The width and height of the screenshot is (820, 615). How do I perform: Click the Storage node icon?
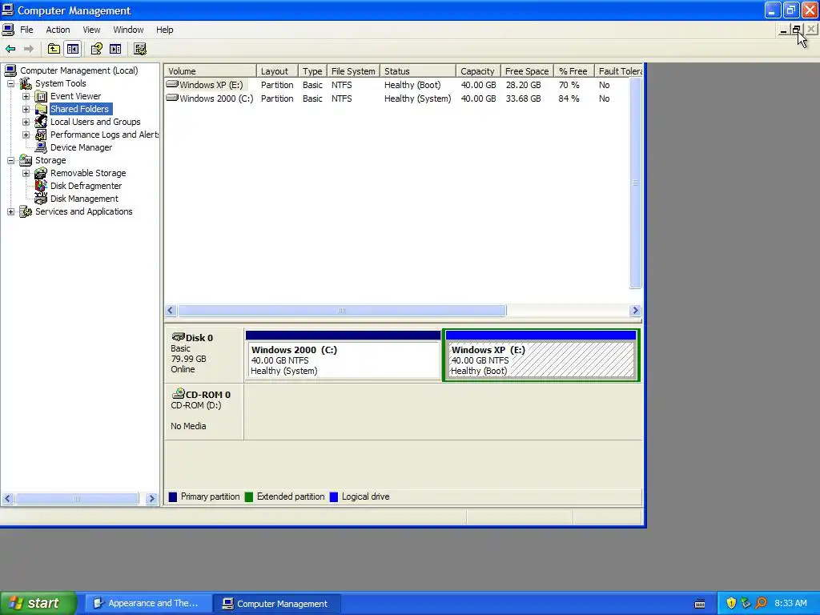pyautogui.click(x=26, y=160)
